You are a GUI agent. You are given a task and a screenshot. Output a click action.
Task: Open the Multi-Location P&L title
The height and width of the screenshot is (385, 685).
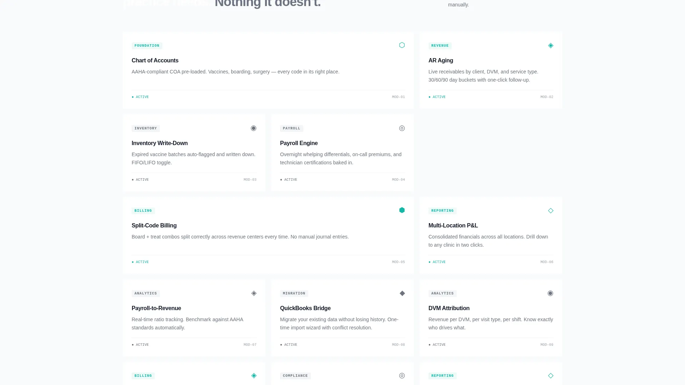[453, 226]
